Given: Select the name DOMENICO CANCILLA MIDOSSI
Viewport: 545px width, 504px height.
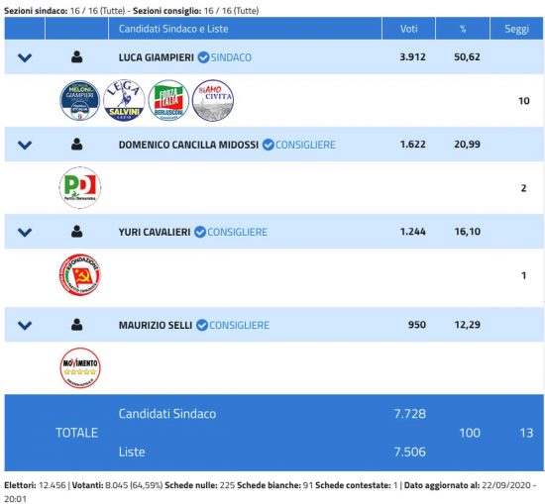Looking at the screenshot, I should (188, 145).
